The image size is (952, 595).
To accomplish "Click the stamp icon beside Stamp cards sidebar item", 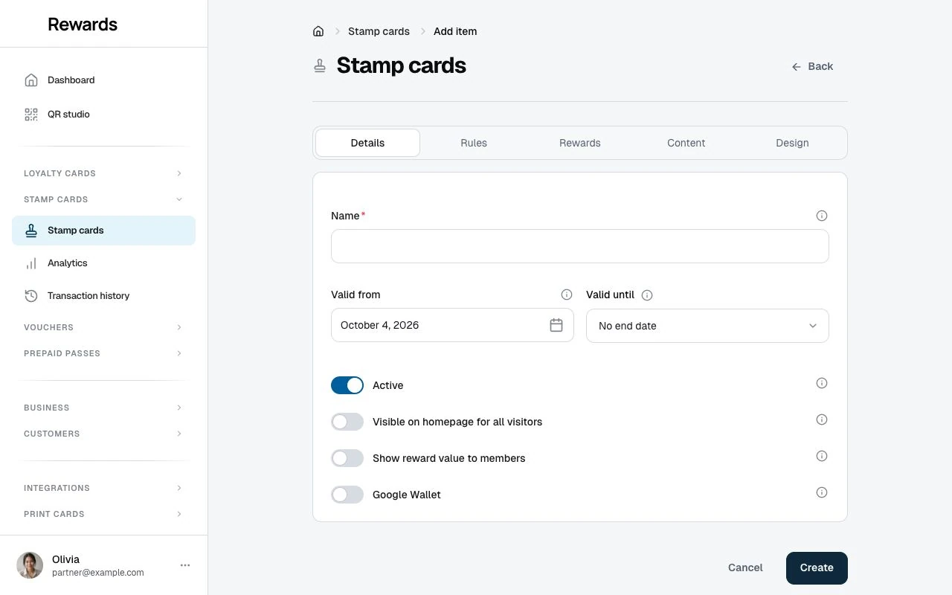I will point(31,231).
